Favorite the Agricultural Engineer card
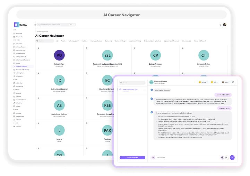This screenshot has height=176, width=250. tap(38, 98)
